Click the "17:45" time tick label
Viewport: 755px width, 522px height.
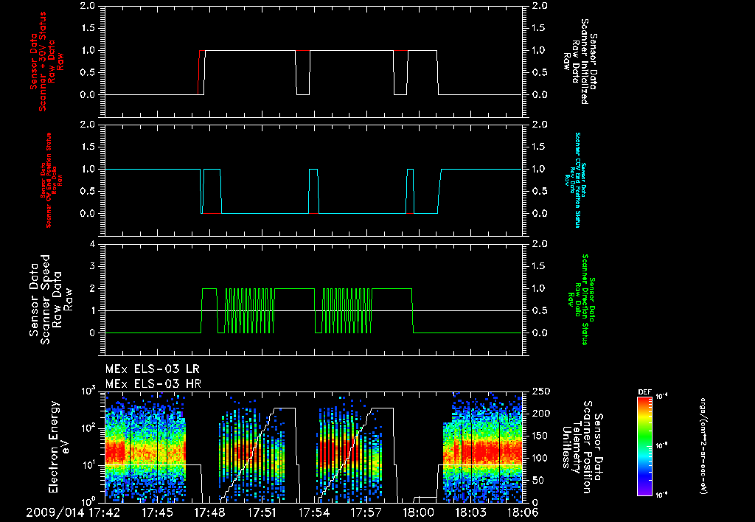coord(157,512)
